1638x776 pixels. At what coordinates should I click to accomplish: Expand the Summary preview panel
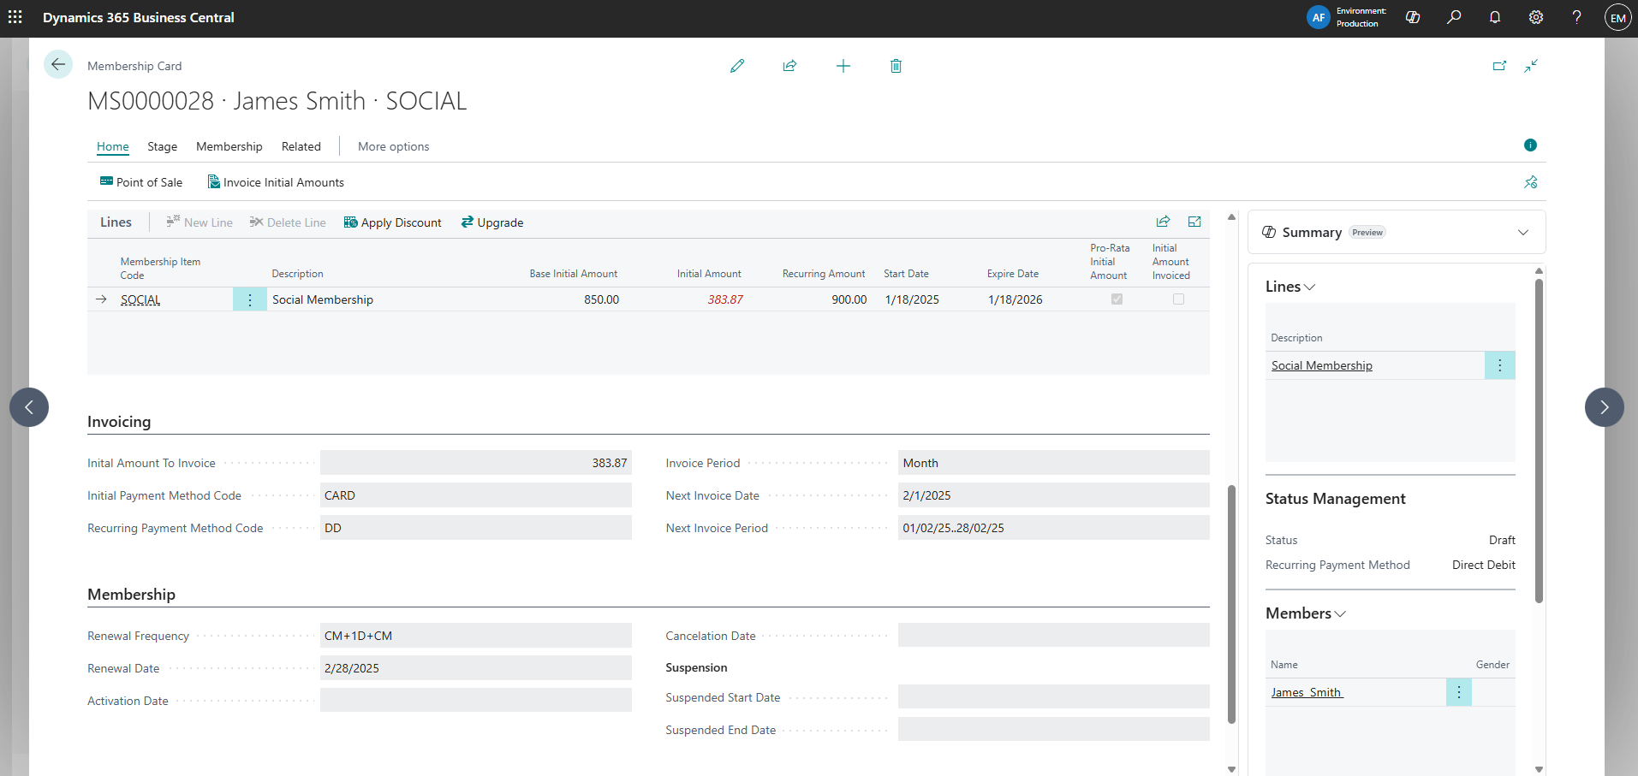[1523, 233]
